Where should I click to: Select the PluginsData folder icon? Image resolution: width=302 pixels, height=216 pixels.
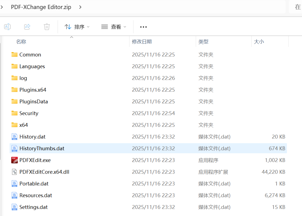click(15, 101)
